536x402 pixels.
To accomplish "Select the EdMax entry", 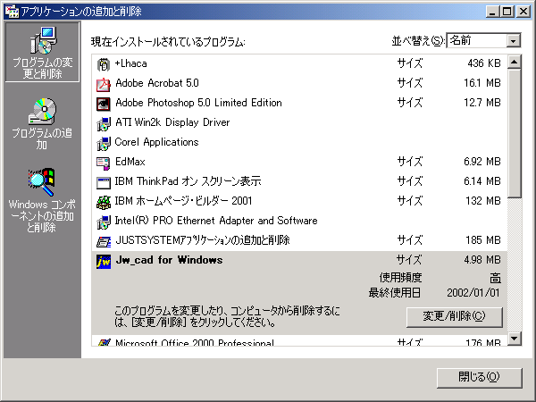I will point(299,163).
